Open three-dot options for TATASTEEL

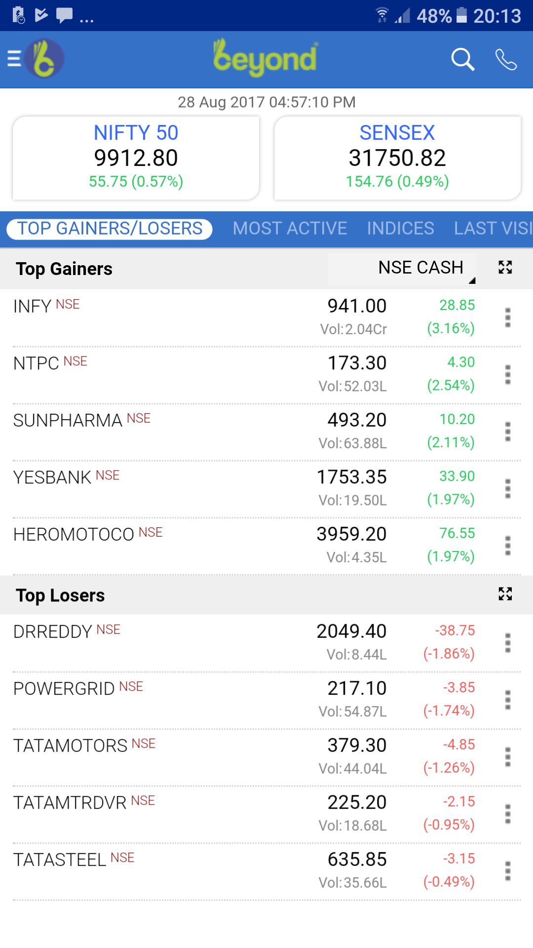(507, 871)
